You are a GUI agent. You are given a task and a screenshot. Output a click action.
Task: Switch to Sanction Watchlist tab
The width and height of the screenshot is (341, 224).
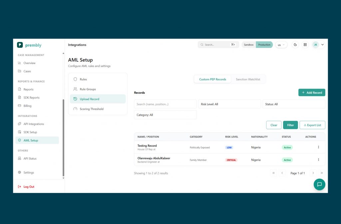(x=248, y=79)
